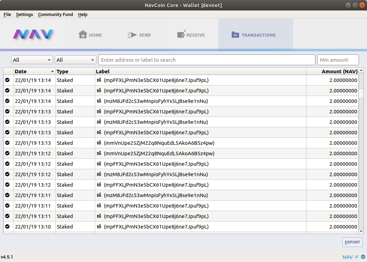
Task: Click the Min amount field
Action: tap(338, 60)
